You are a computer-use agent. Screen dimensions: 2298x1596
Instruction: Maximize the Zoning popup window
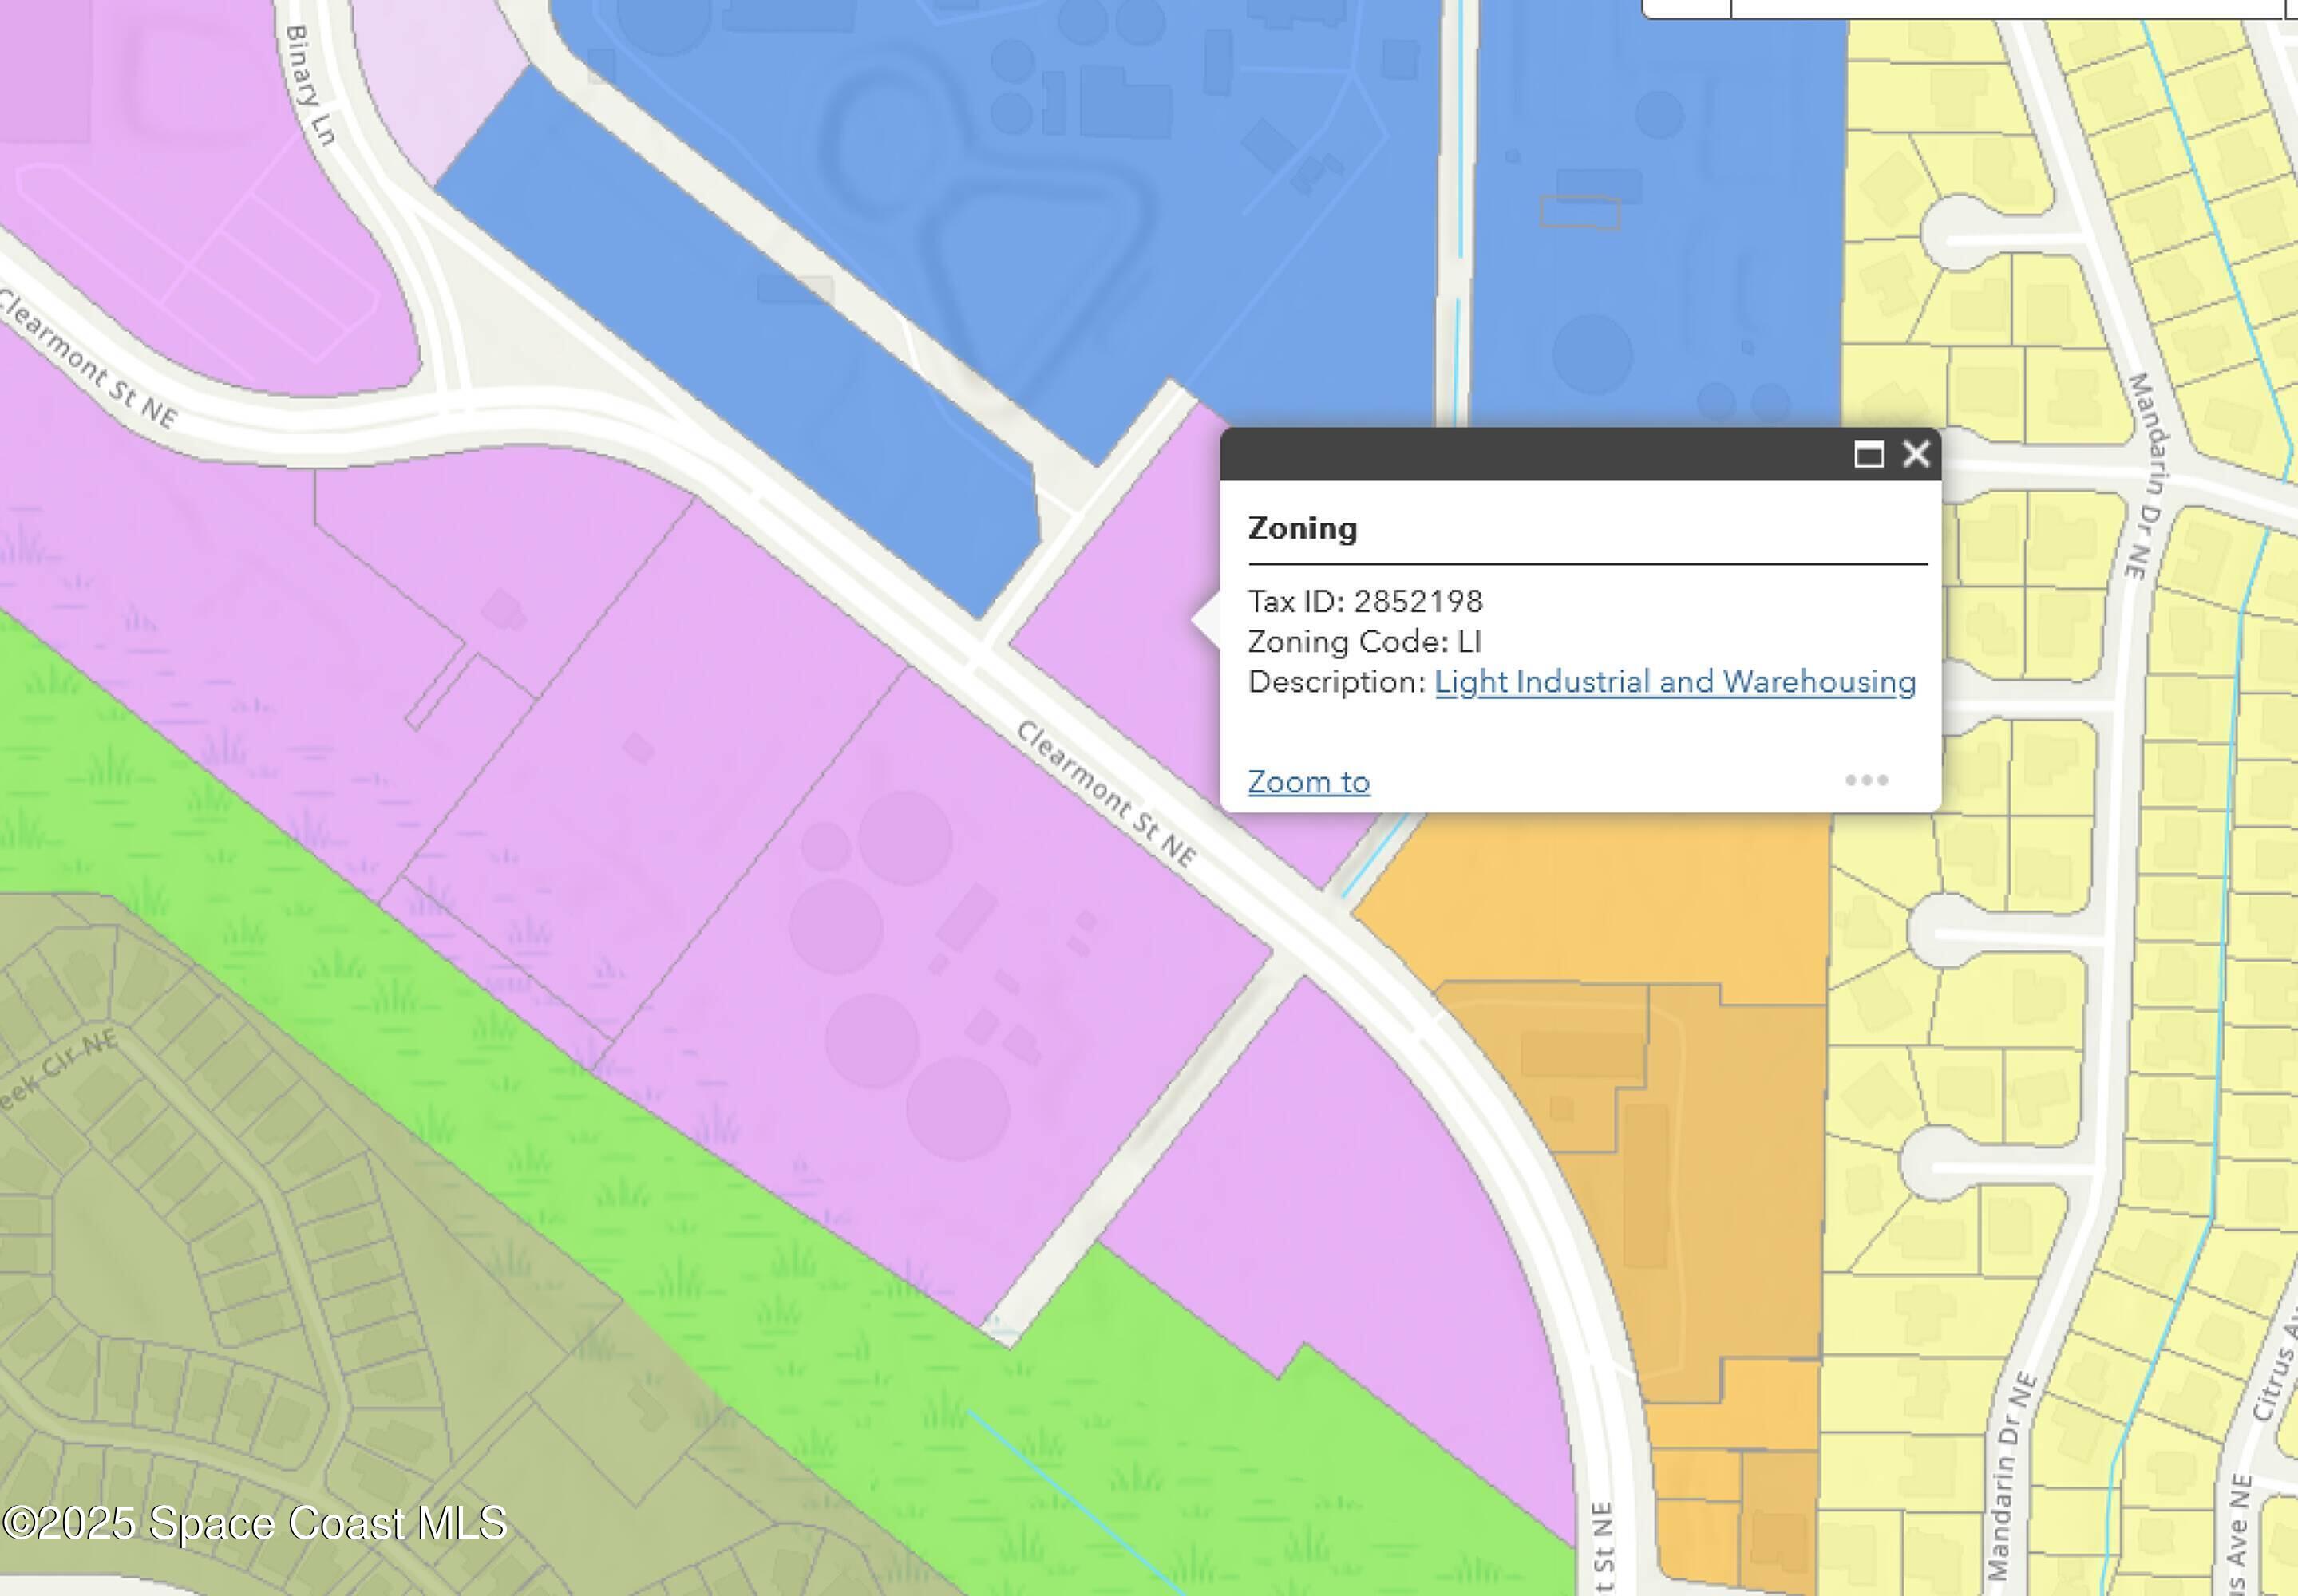point(1868,454)
